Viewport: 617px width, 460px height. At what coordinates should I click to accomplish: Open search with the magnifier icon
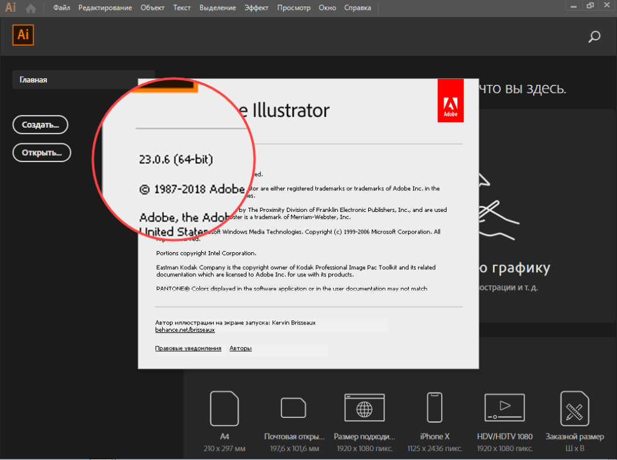pos(594,37)
